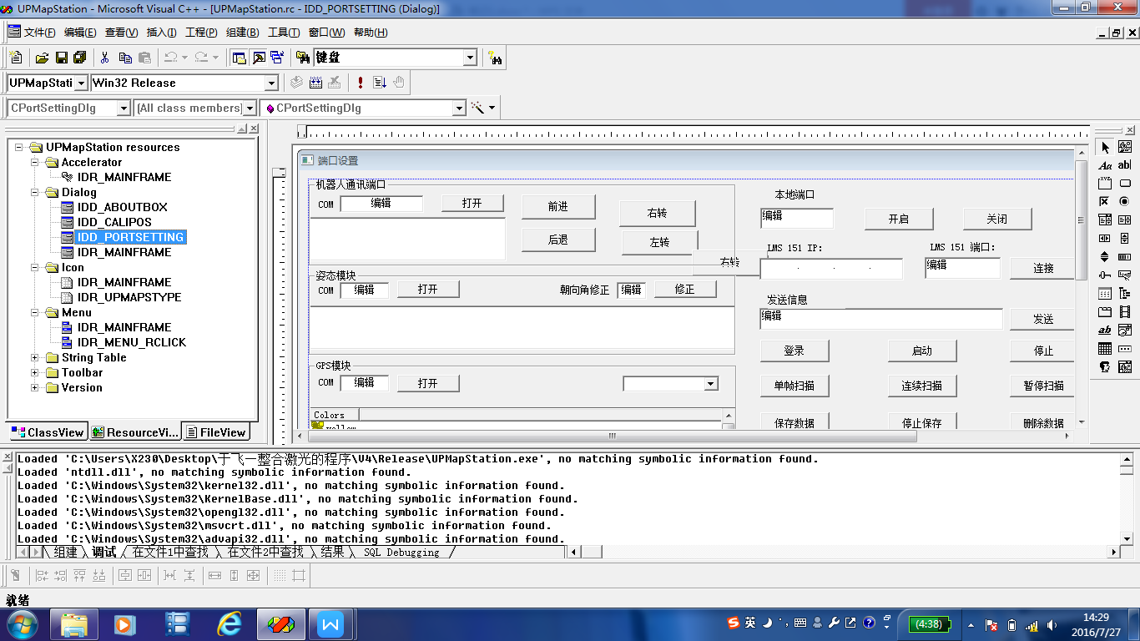Select the Animate control tool
Screen dimensions: 1140x641
click(x=1124, y=312)
